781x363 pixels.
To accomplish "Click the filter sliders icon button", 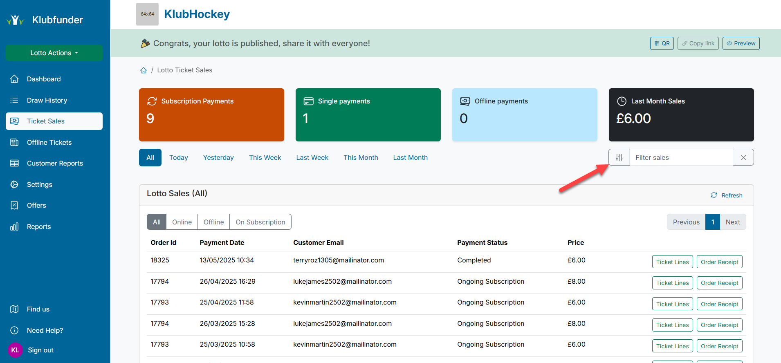I will [619, 157].
